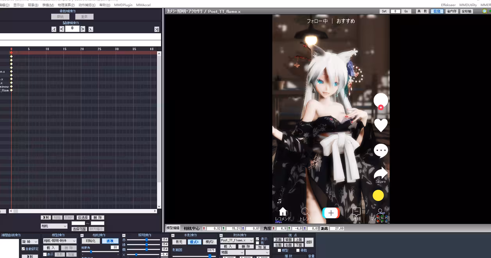491x258 pixels.
Task: Toggle accessory 影 shadow checkbox
Action: [257, 243]
